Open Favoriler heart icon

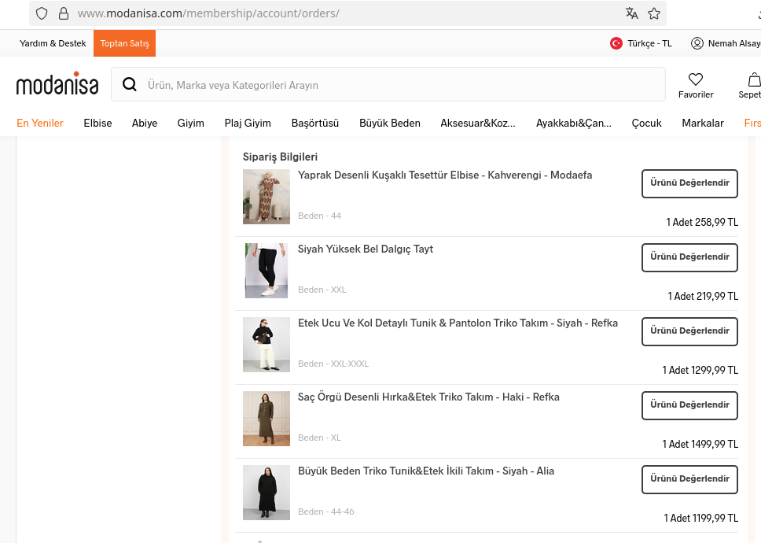pyautogui.click(x=696, y=79)
